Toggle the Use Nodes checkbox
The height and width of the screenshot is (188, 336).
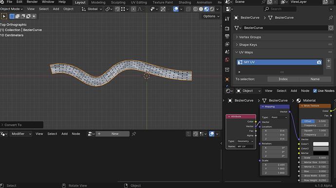pyautogui.click(x=315, y=91)
